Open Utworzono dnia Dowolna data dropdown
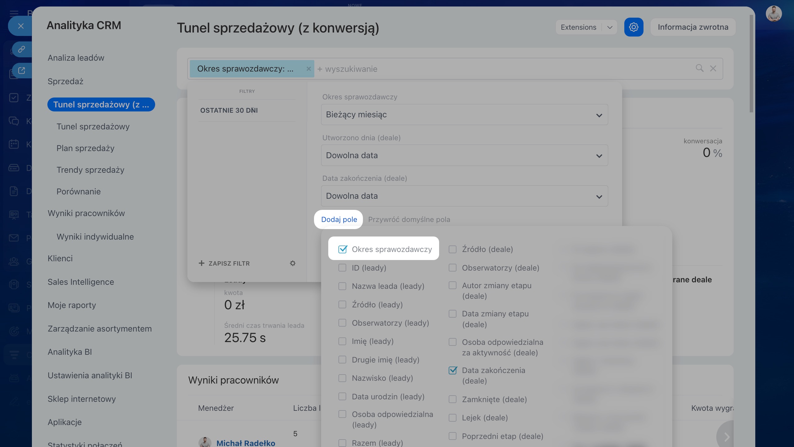Screen dimensions: 794x447 [464, 155]
